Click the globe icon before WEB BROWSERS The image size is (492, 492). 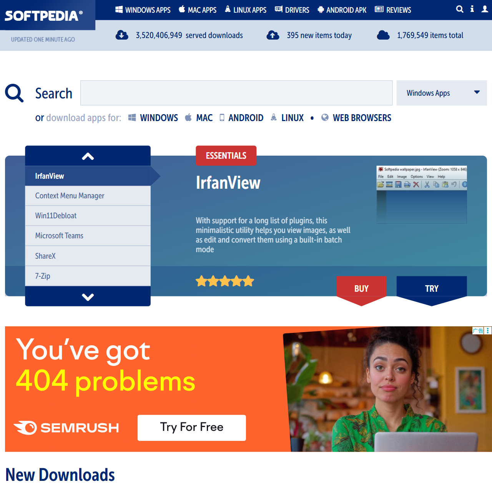pyautogui.click(x=325, y=118)
